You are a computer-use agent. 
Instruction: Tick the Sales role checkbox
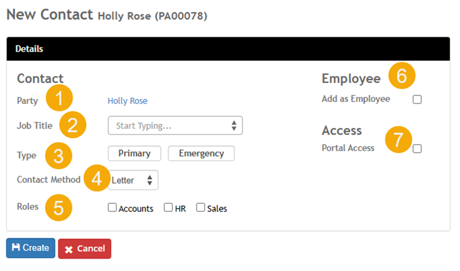pyautogui.click(x=201, y=207)
